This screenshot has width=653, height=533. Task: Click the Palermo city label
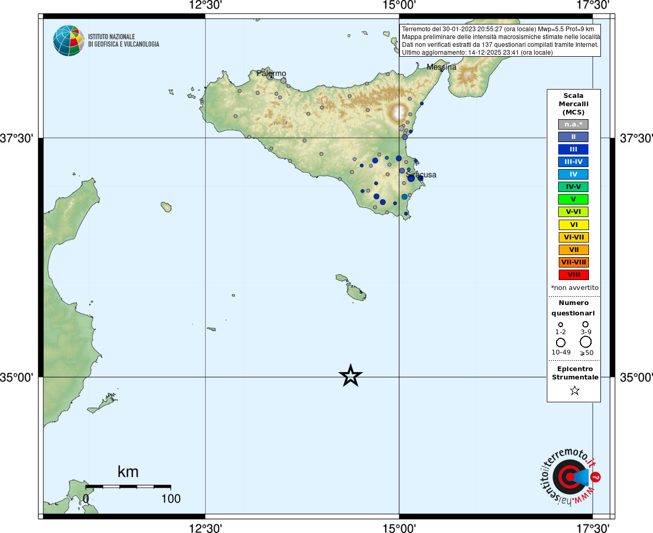pyautogui.click(x=271, y=73)
